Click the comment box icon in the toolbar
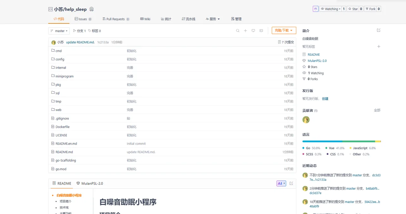The width and height of the screenshot is (406, 214). [261, 31]
